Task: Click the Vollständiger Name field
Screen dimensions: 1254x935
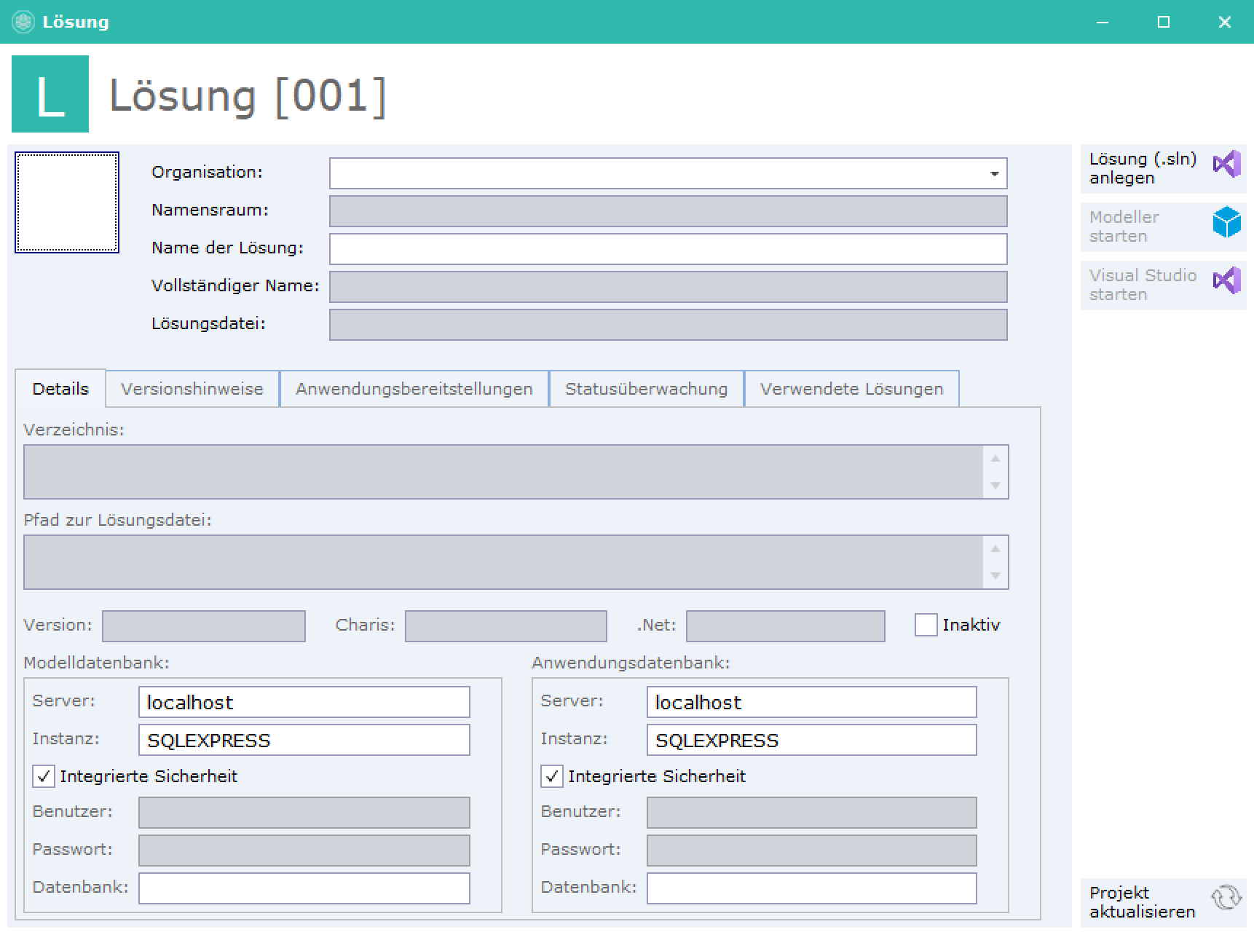Action: coord(669,287)
